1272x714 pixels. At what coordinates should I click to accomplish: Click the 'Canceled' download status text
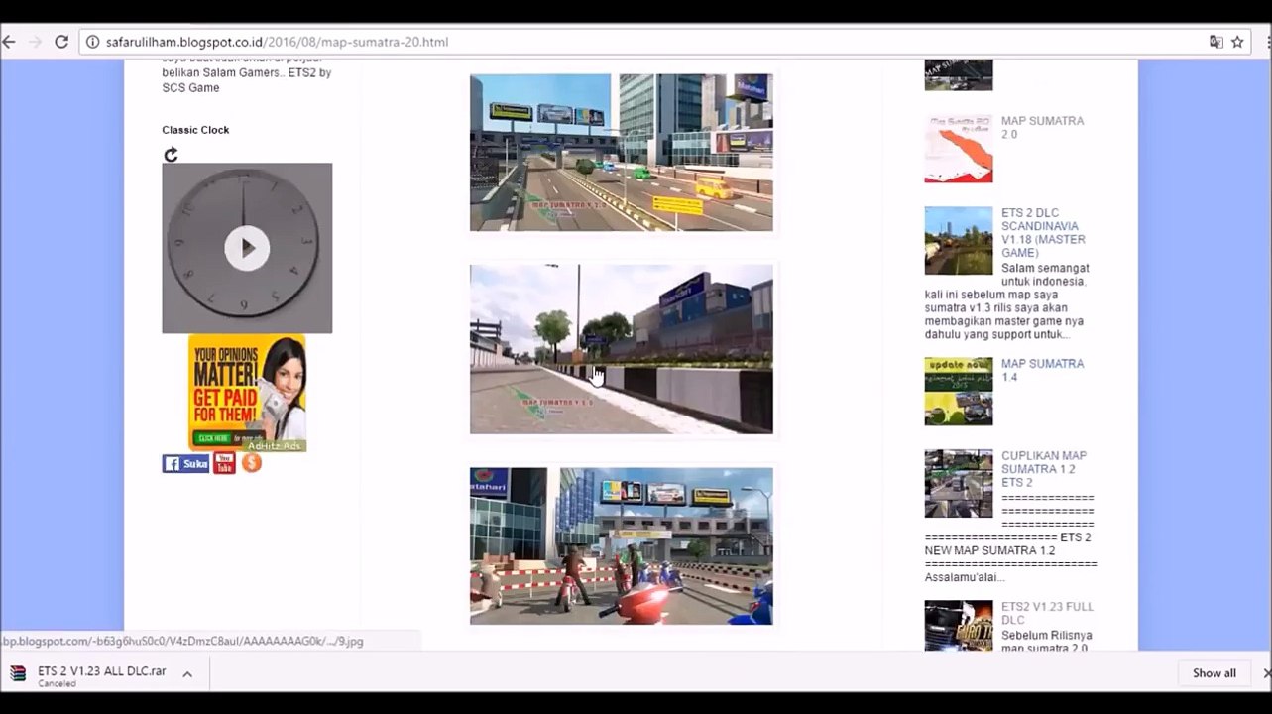[57, 684]
